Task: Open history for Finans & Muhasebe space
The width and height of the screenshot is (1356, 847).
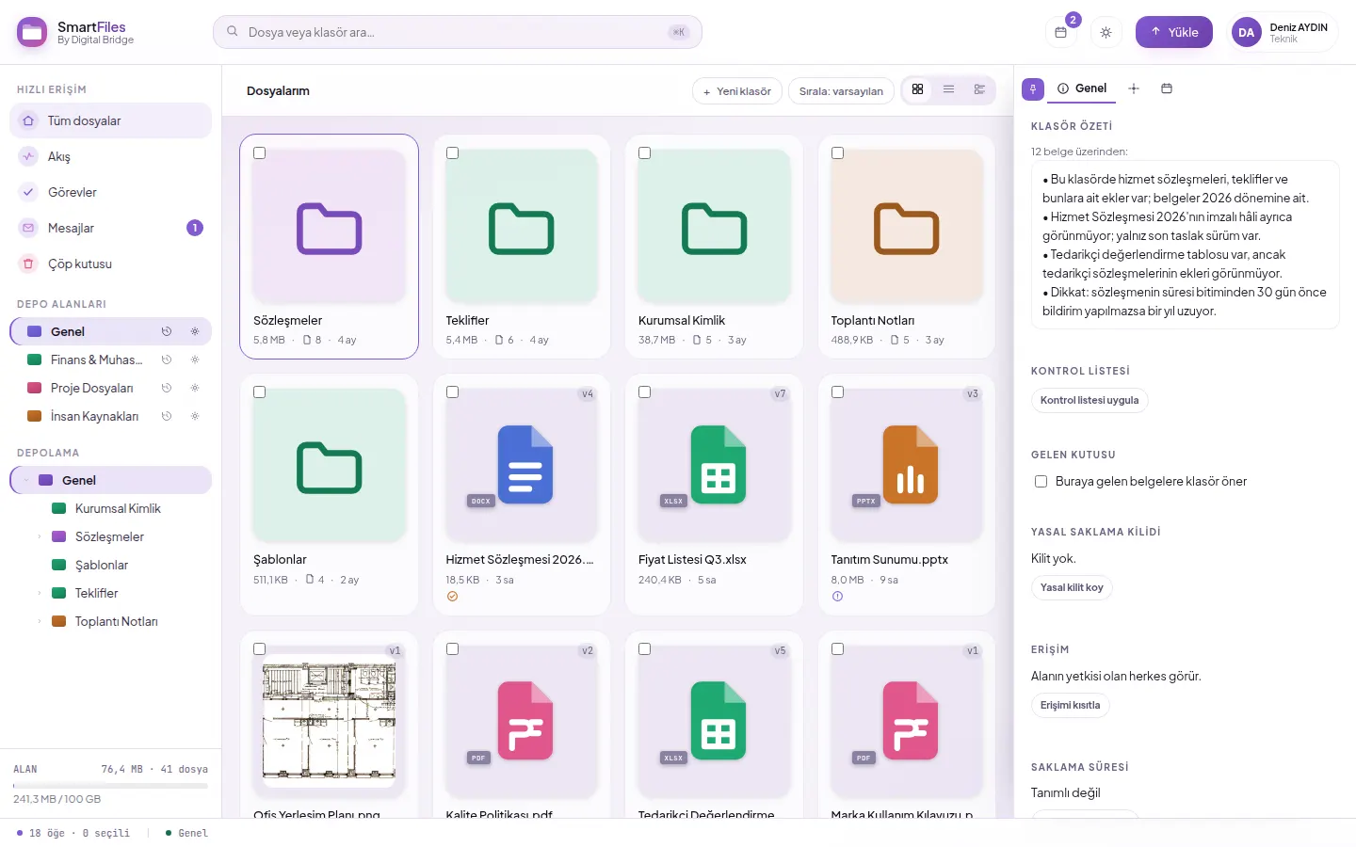Action: coord(167,360)
